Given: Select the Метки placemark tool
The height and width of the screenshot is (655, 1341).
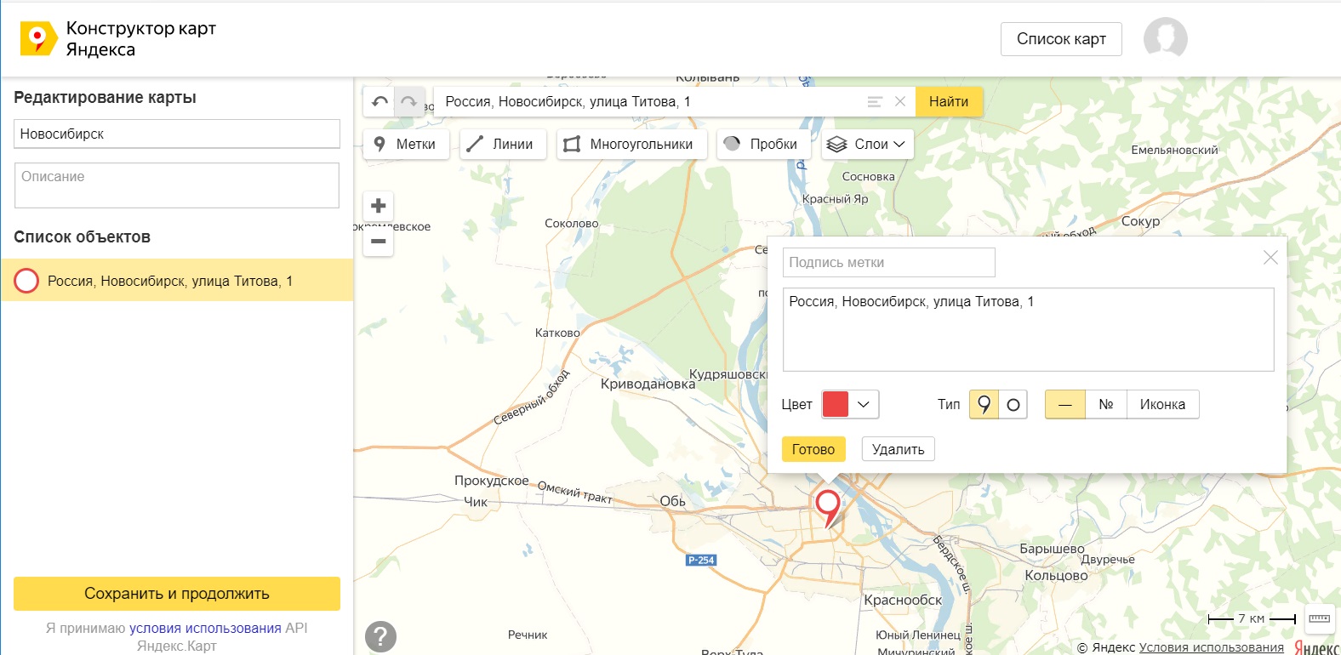Looking at the screenshot, I should click(x=406, y=145).
